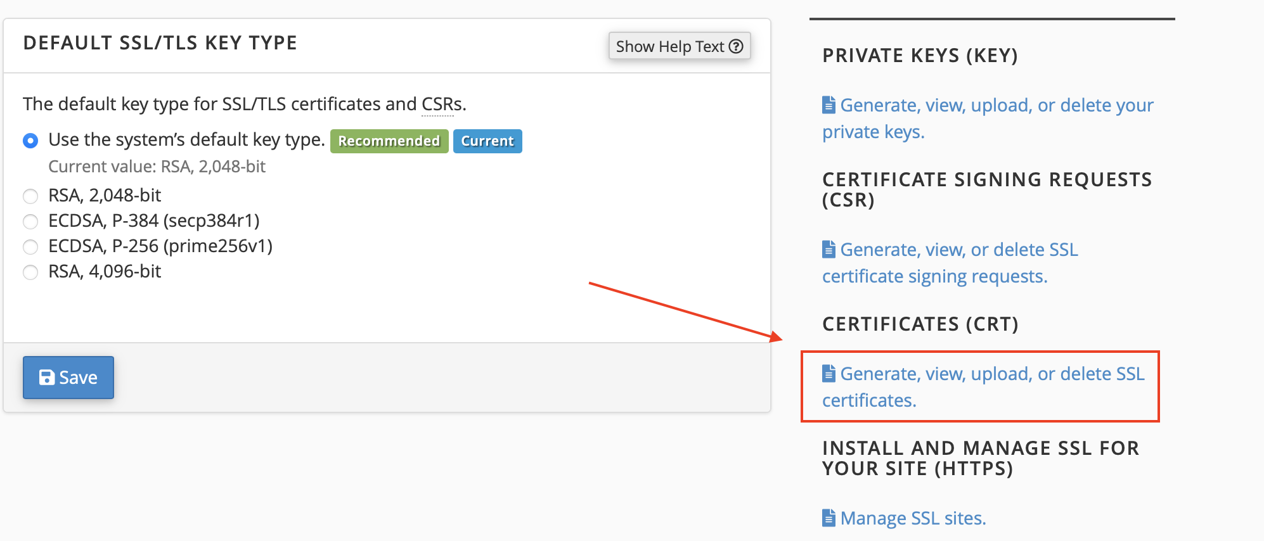Click the Save button
The width and height of the screenshot is (1264, 541).
coord(68,378)
